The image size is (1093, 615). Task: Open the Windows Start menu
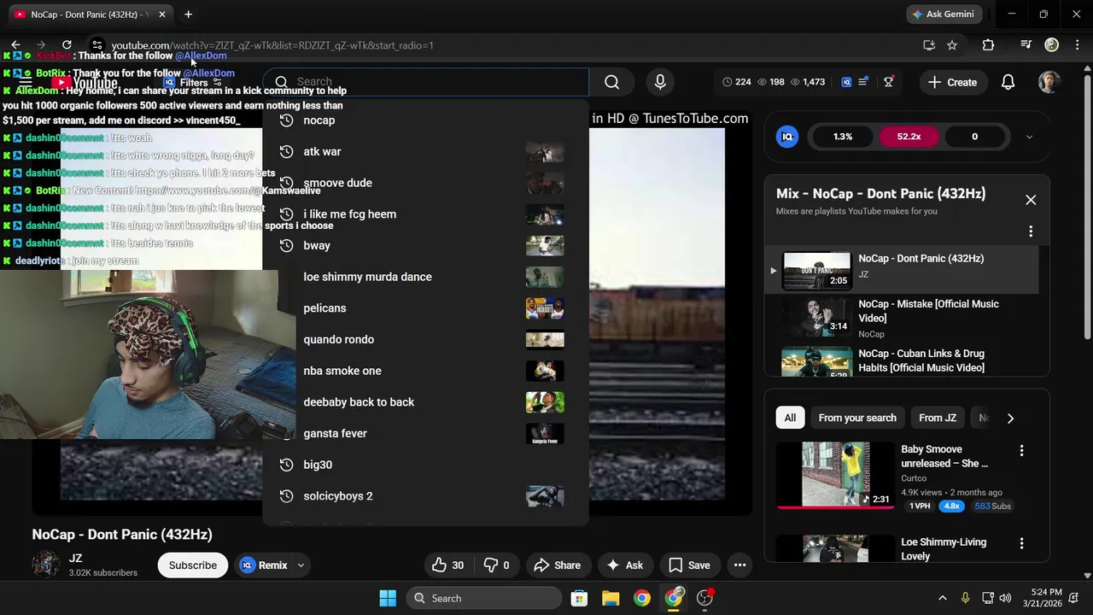pyautogui.click(x=388, y=598)
